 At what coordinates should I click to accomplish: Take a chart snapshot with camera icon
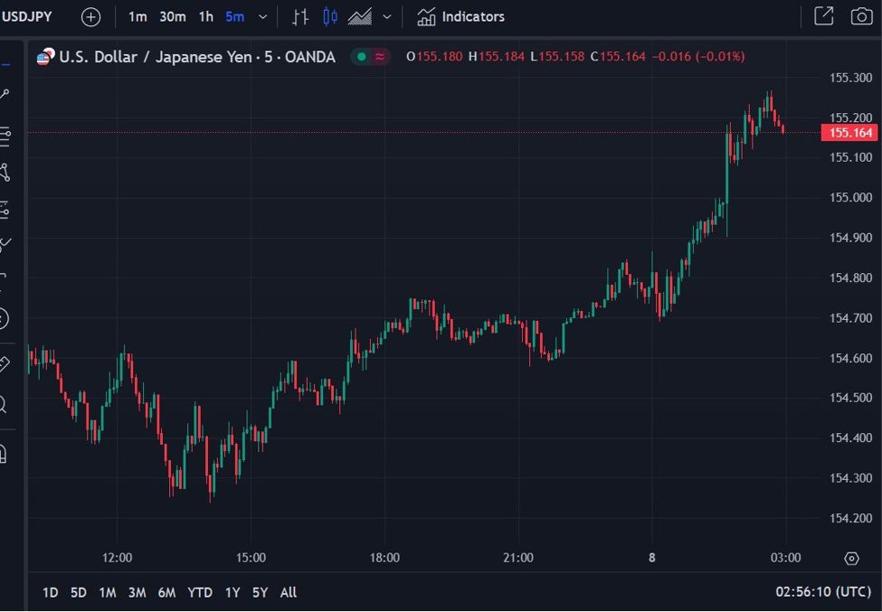[x=861, y=17]
